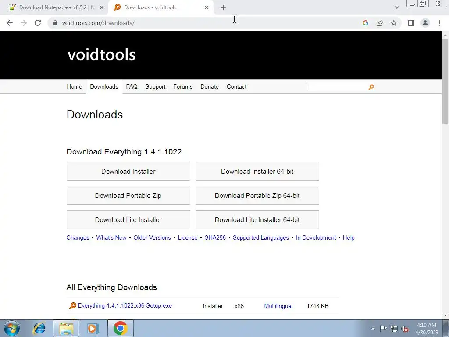
Task: Click the 'x86' table cell
Action: [239, 306]
